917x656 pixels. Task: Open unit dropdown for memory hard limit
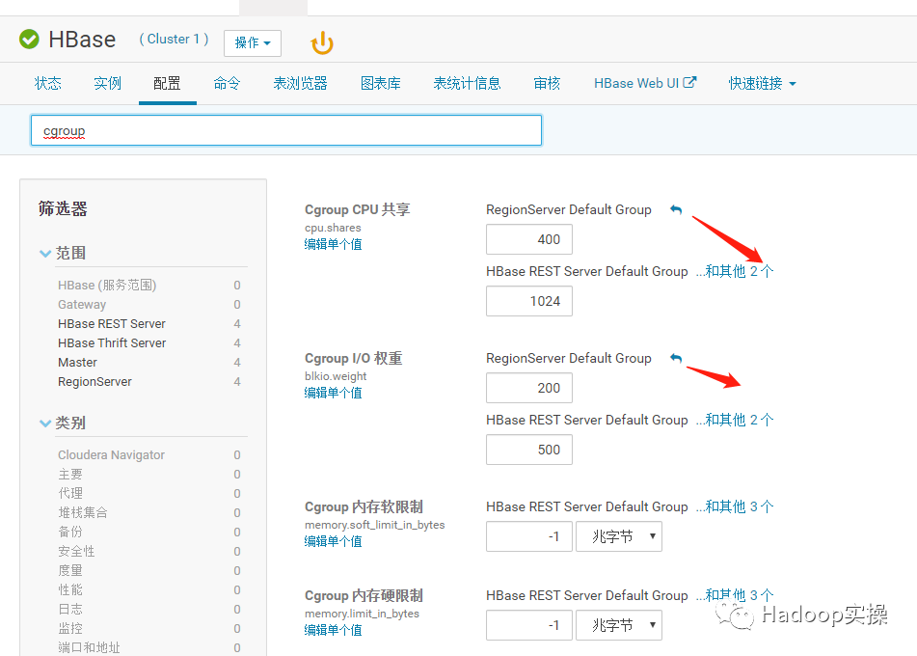pyautogui.click(x=619, y=625)
